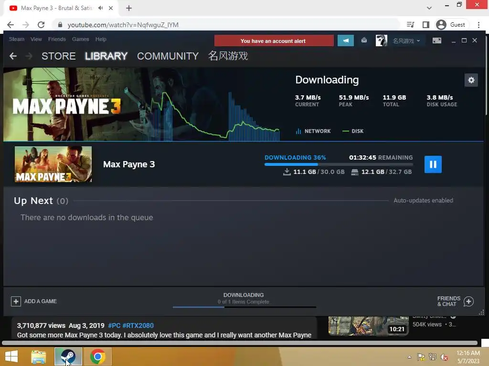The image size is (489, 366).
Task: Click the Up Next (0) heading
Action: point(41,201)
